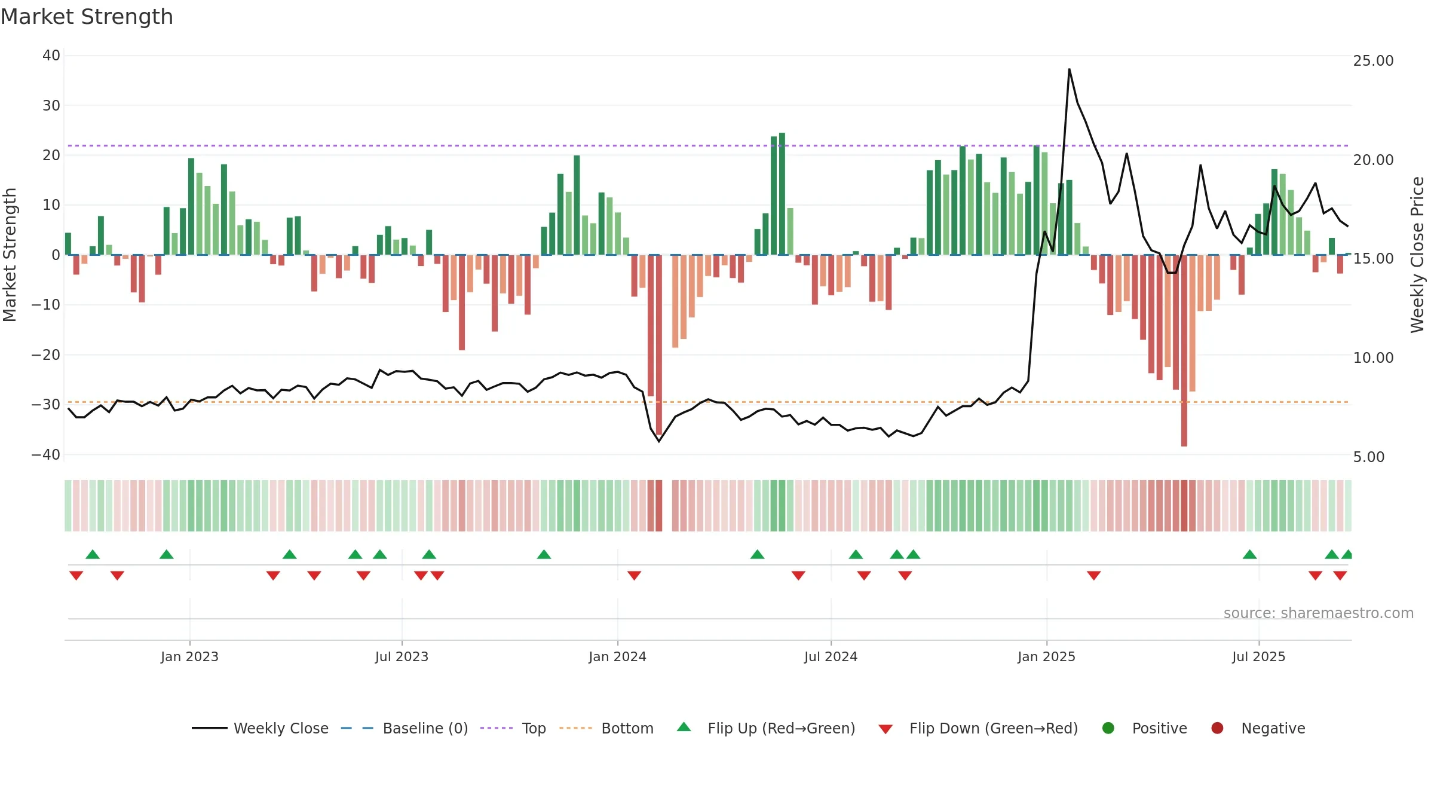Click the −20 tick on left axis
The width and height of the screenshot is (1434, 807).
click(x=46, y=354)
